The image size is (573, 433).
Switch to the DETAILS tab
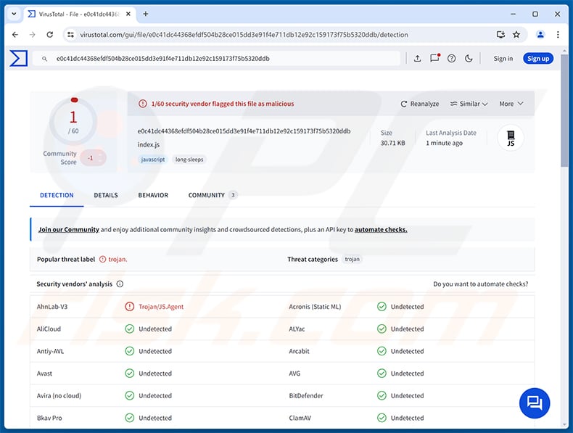pos(106,196)
